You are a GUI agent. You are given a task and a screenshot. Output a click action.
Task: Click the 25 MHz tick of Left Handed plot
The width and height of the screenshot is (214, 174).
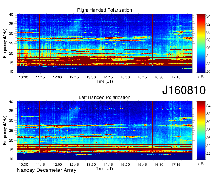click(11, 130)
